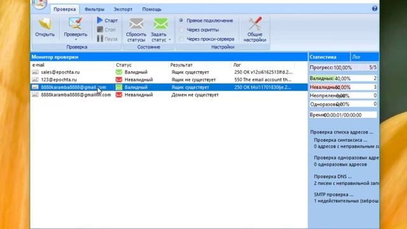Click 'SMTP проверка ...' log line
Image resolution: width=407 pixels, height=229 pixels.
point(333,195)
